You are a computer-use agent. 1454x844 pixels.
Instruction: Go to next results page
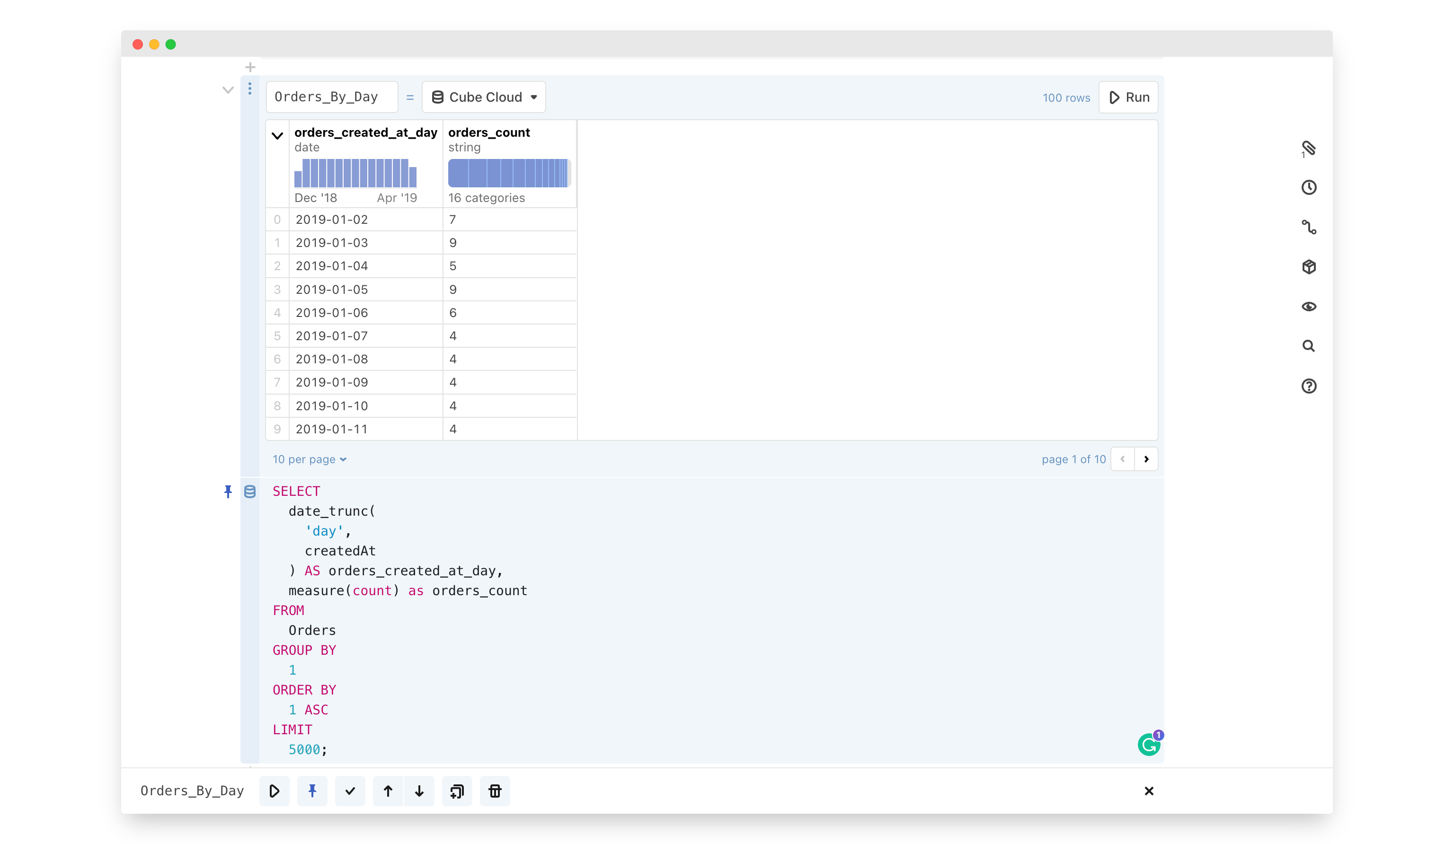click(x=1146, y=459)
